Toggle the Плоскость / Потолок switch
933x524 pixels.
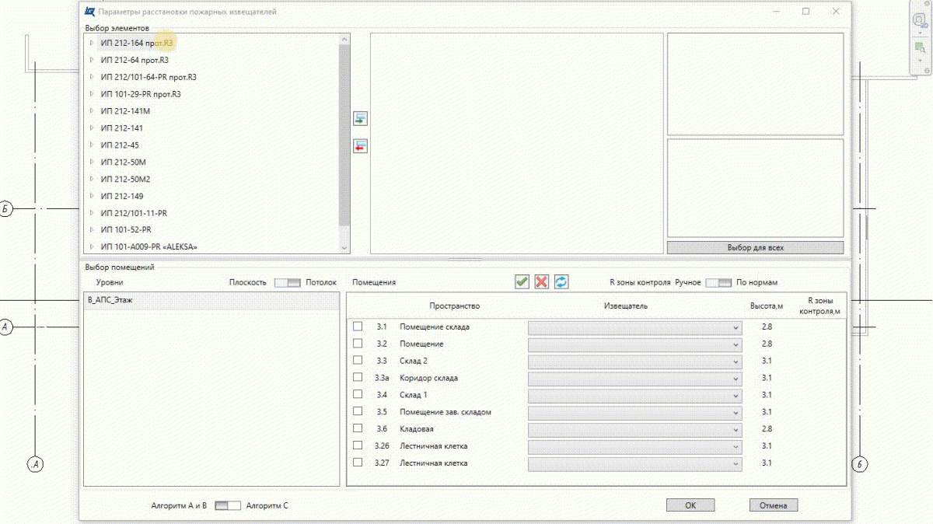286,283
